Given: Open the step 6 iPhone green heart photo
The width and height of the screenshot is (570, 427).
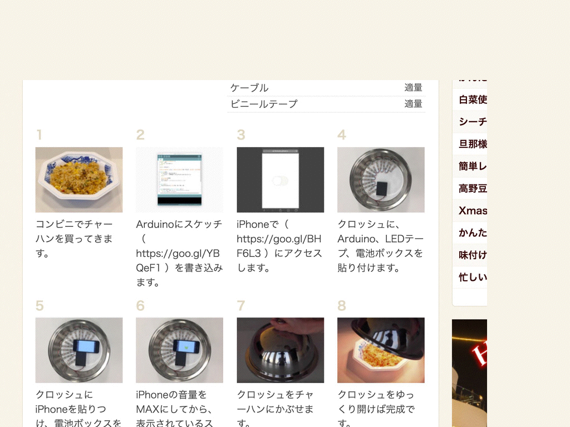Looking at the screenshot, I should [x=180, y=350].
